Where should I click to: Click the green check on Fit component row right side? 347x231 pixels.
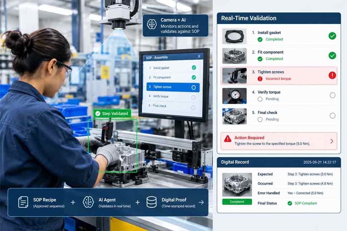coord(332,55)
